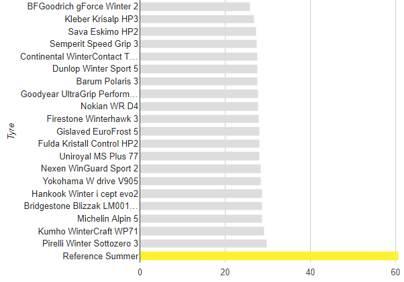Click the Michelin Alpin 5 label
Viewport: 404px width, 282px height.
107,218
